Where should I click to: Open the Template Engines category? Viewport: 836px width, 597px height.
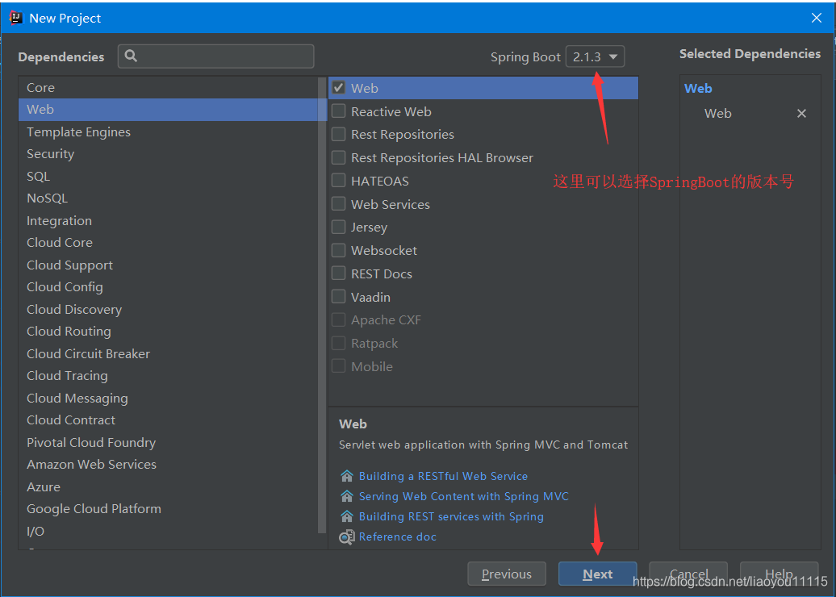168,132
